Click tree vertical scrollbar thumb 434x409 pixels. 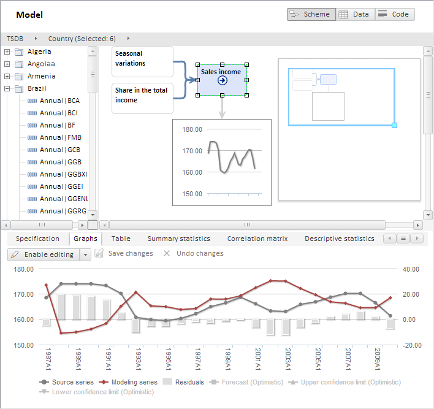[x=93, y=74]
